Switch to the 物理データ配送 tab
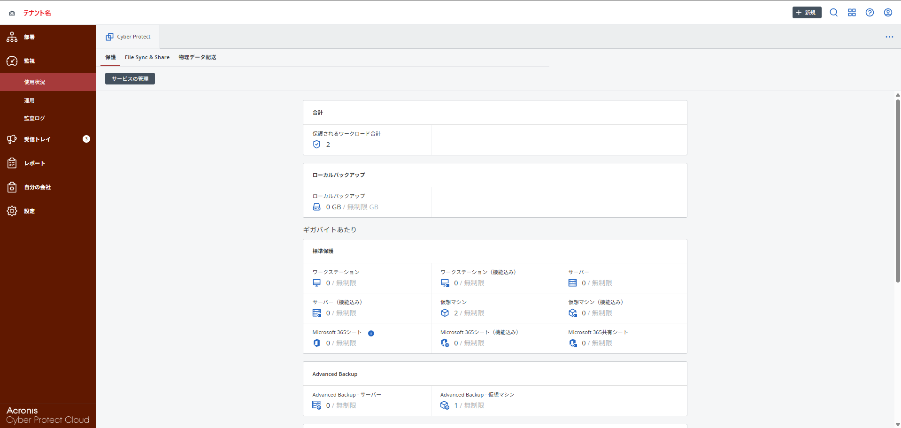Screen dimensions: 901x428 click(x=197, y=57)
